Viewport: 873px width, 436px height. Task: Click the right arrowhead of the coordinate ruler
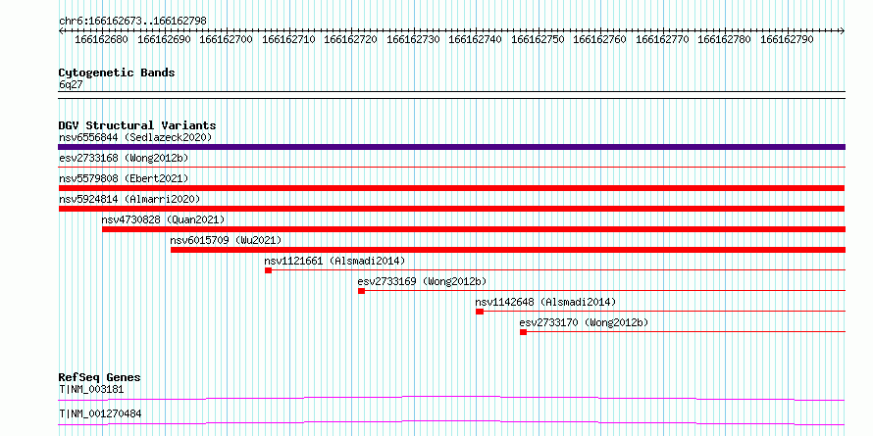(843, 30)
